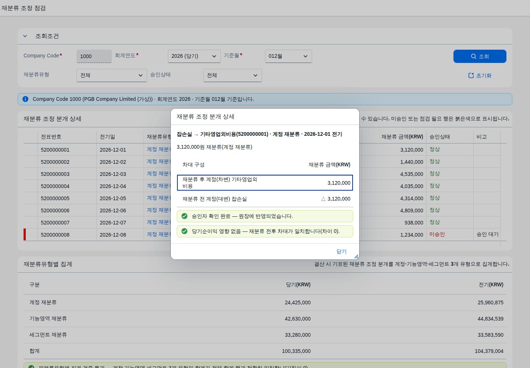Click the 계정 재분류 summary row label
530x368 pixels.
pyautogui.click(x=43, y=302)
